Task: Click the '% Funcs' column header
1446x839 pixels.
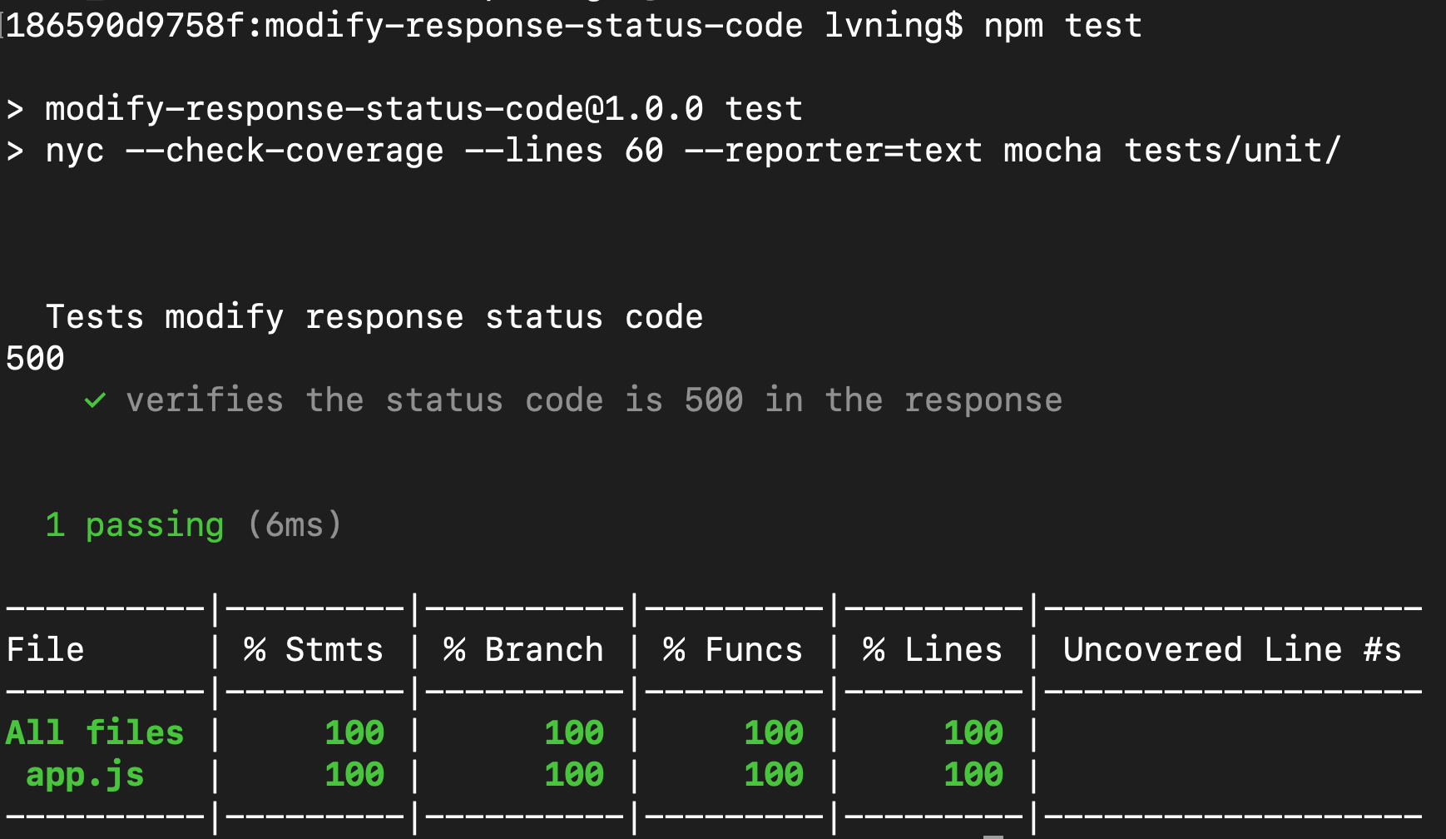Action: click(x=733, y=650)
